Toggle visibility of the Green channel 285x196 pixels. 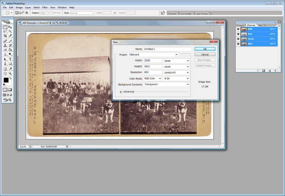click(238, 39)
